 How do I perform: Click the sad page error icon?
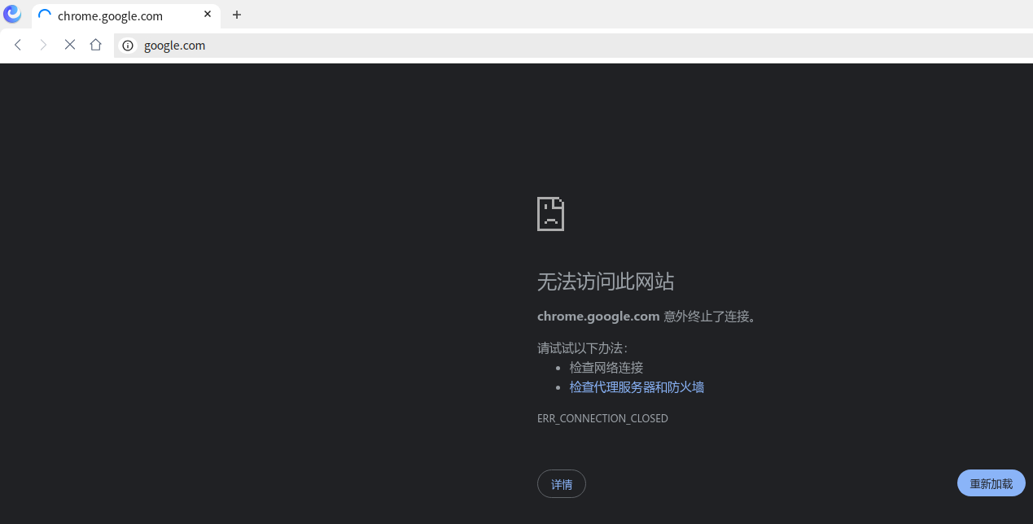pos(550,214)
